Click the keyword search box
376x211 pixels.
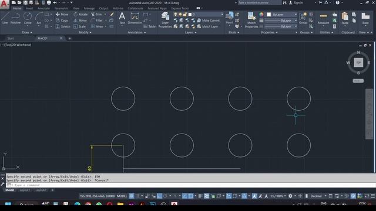[x=260, y=2]
